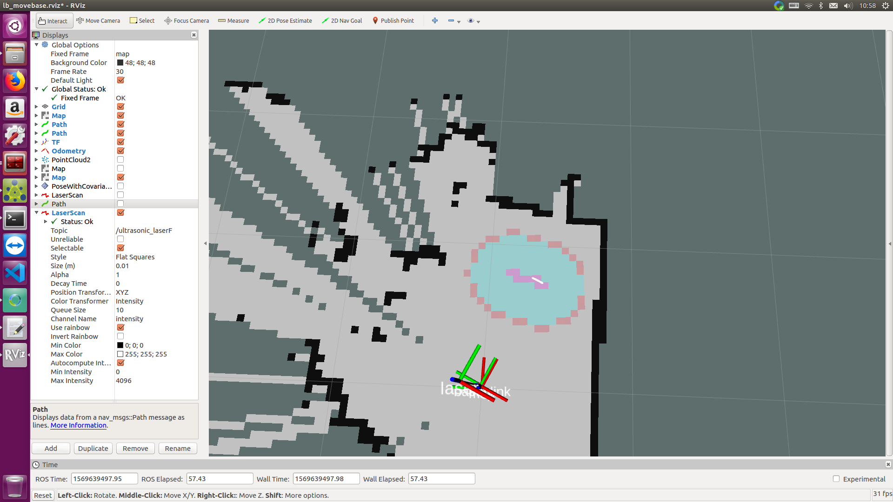This screenshot has width=893, height=502.
Task: Activate the Focus Camera tool
Action: point(187,20)
